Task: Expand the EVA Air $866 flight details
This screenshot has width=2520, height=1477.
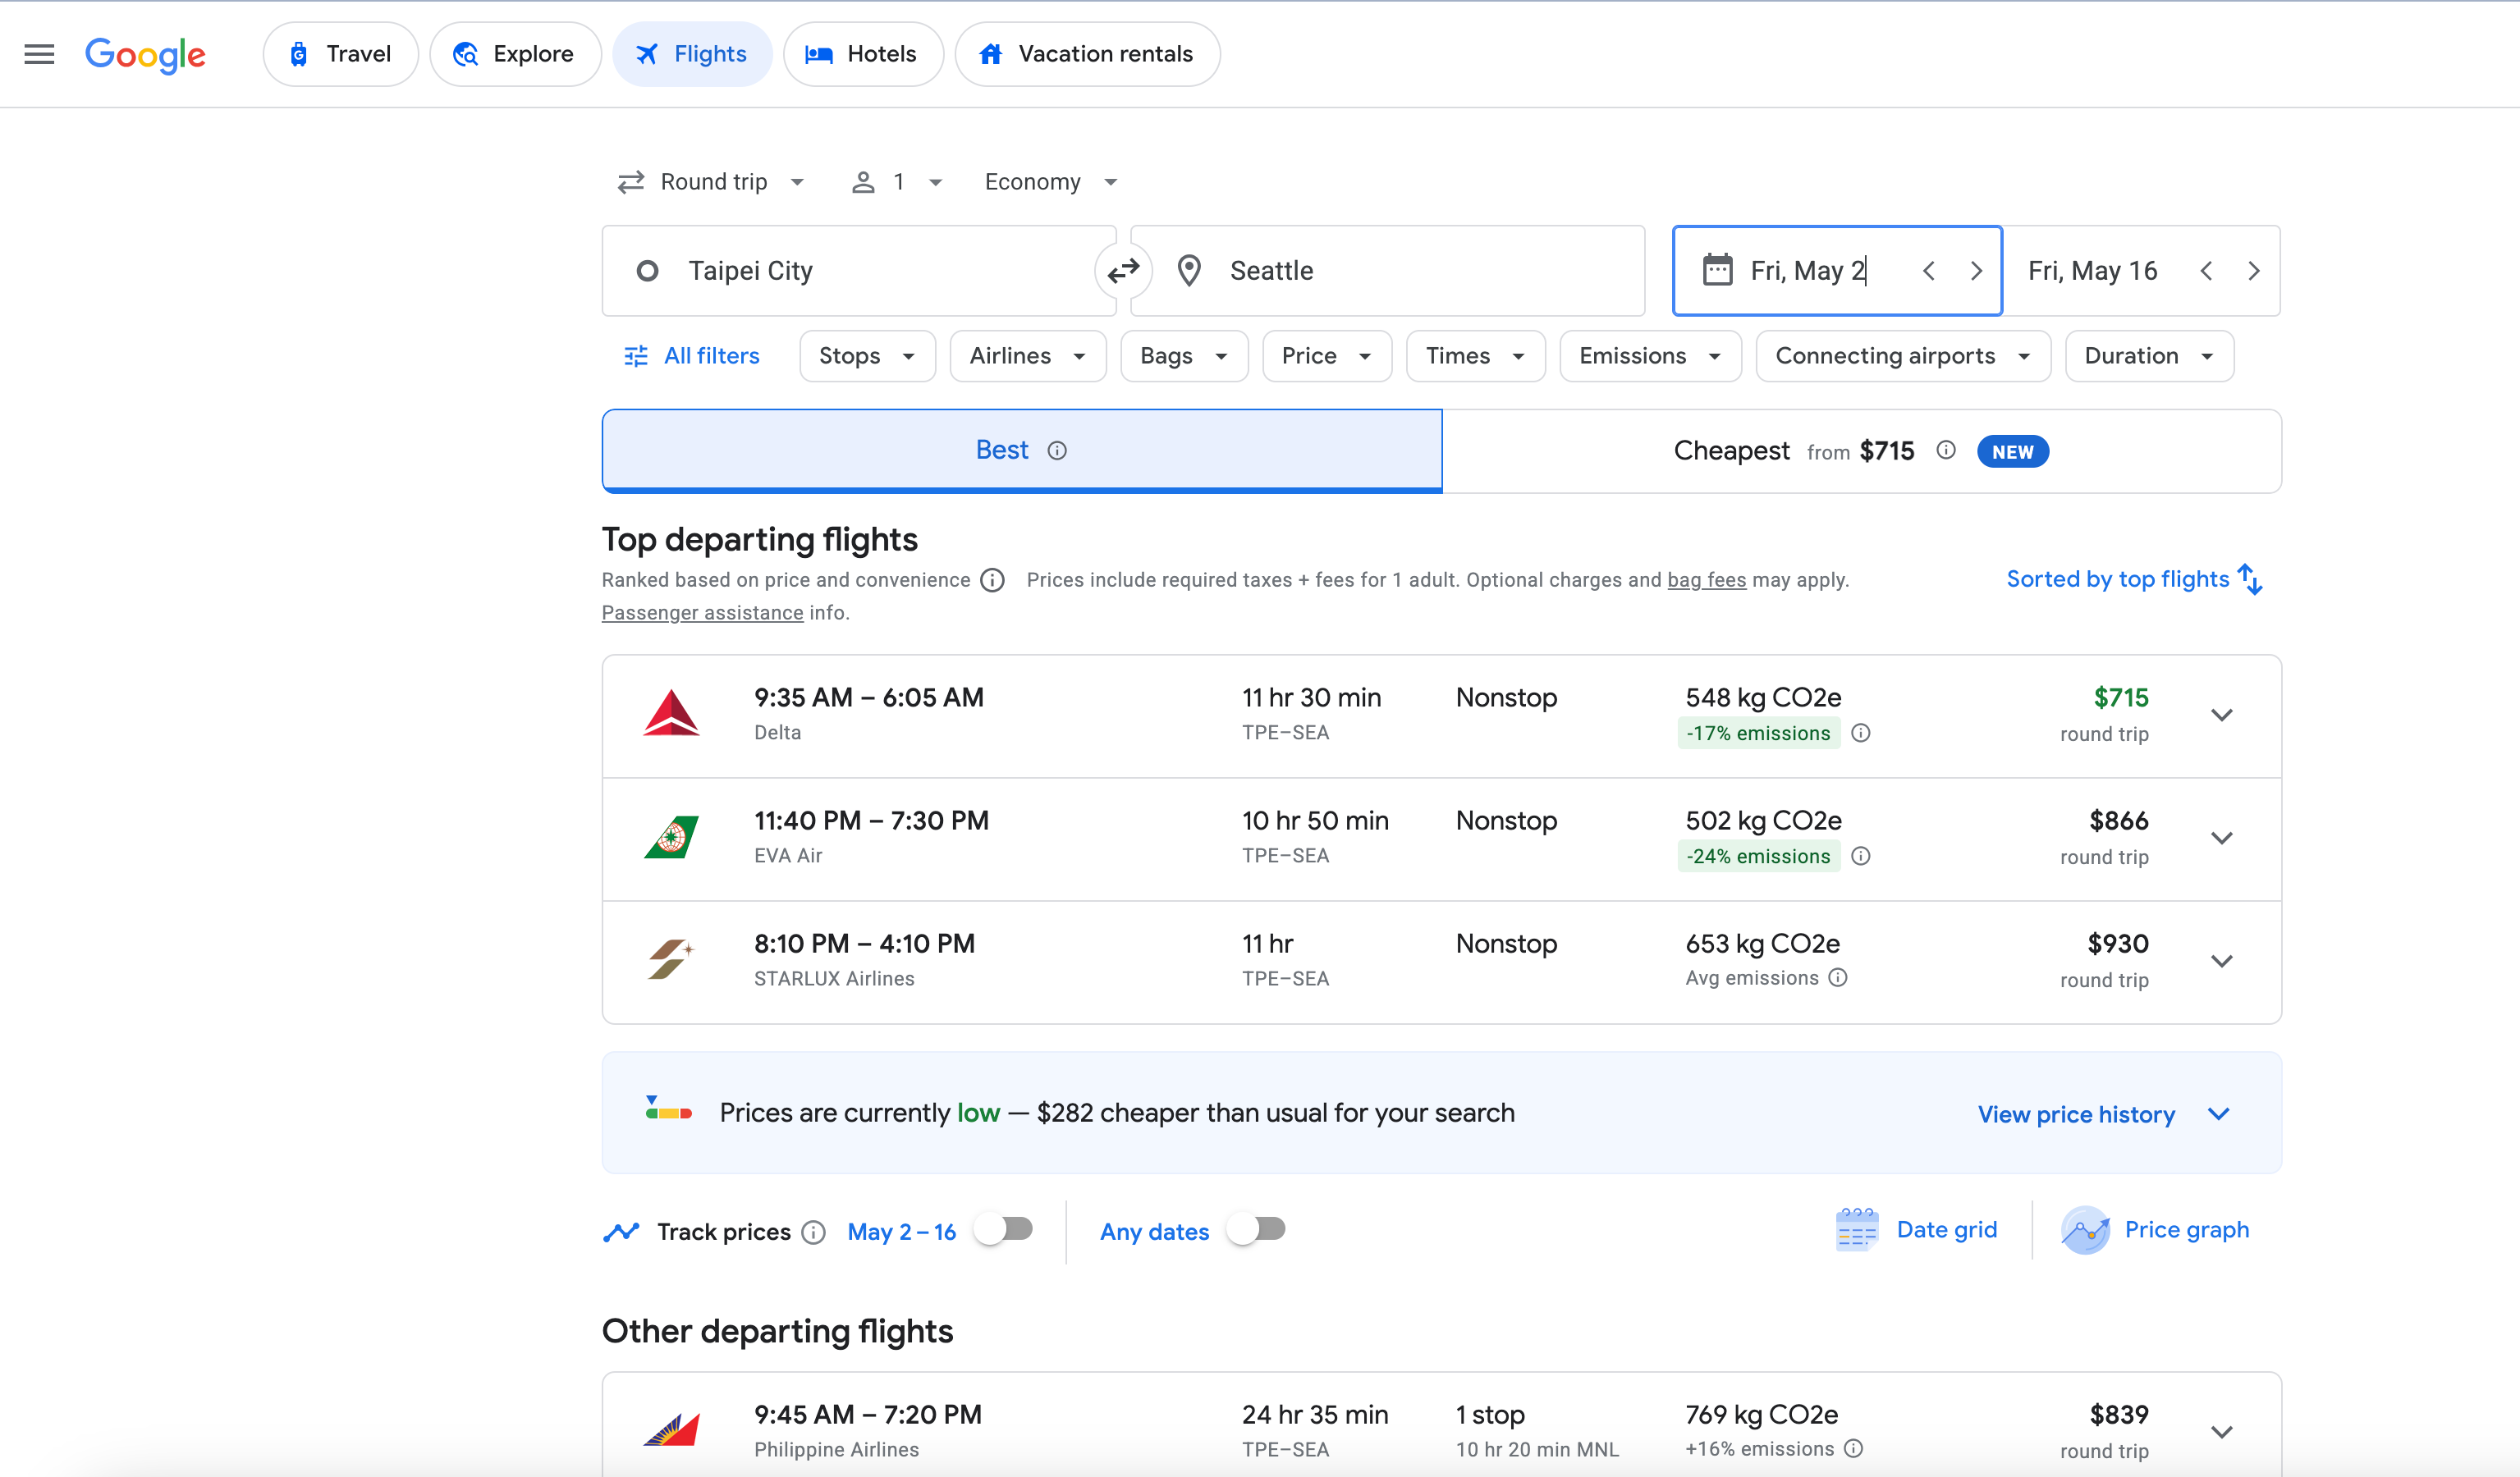Action: click(2221, 839)
